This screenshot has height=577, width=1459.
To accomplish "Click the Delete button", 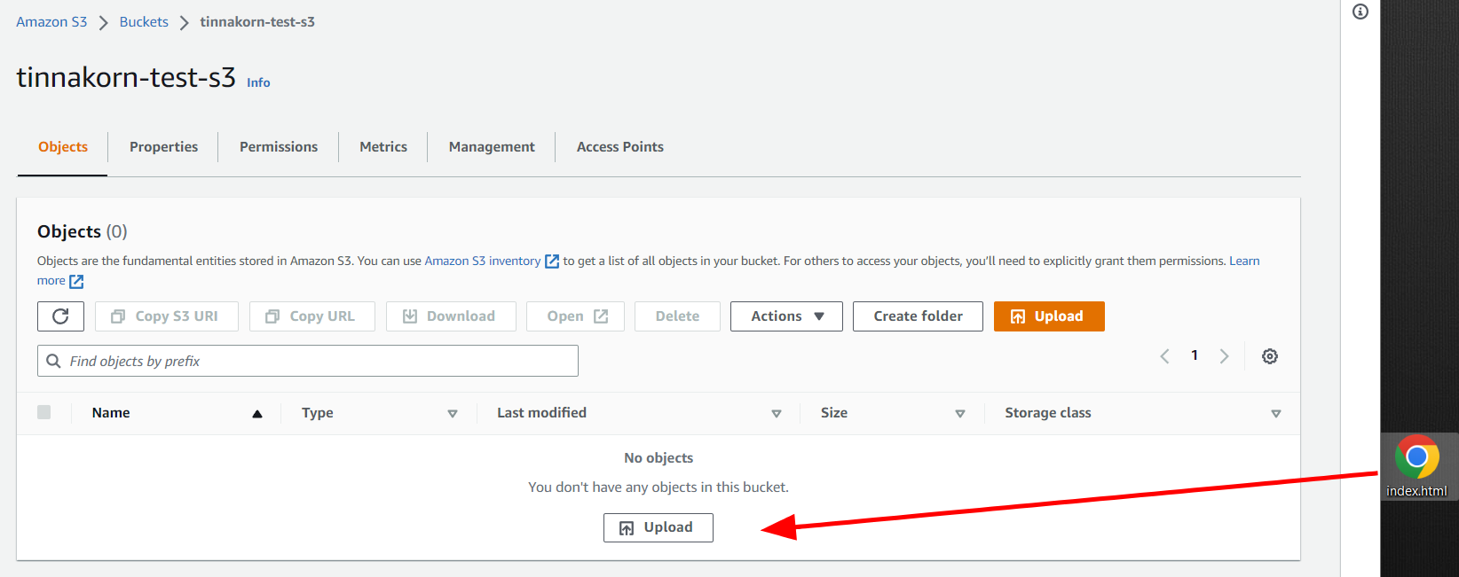I will [677, 316].
